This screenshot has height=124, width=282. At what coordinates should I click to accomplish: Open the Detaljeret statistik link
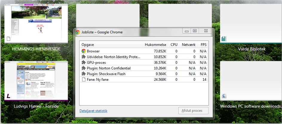tap(93, 111)
